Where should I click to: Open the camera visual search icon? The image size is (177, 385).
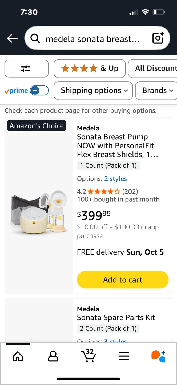click(x=158, y=38)
